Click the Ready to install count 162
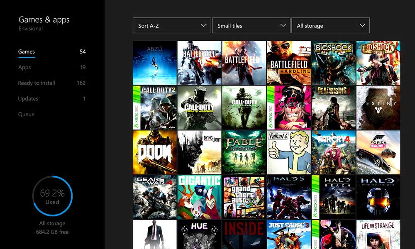The height and width of the screenshot is (249, 415). (81, 83)
